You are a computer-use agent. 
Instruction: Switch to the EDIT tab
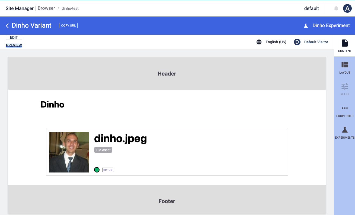pos(14,37)
